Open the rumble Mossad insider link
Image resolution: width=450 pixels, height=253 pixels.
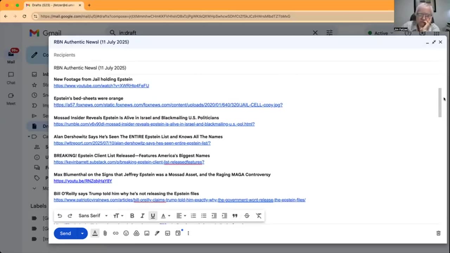click(154, 124)
